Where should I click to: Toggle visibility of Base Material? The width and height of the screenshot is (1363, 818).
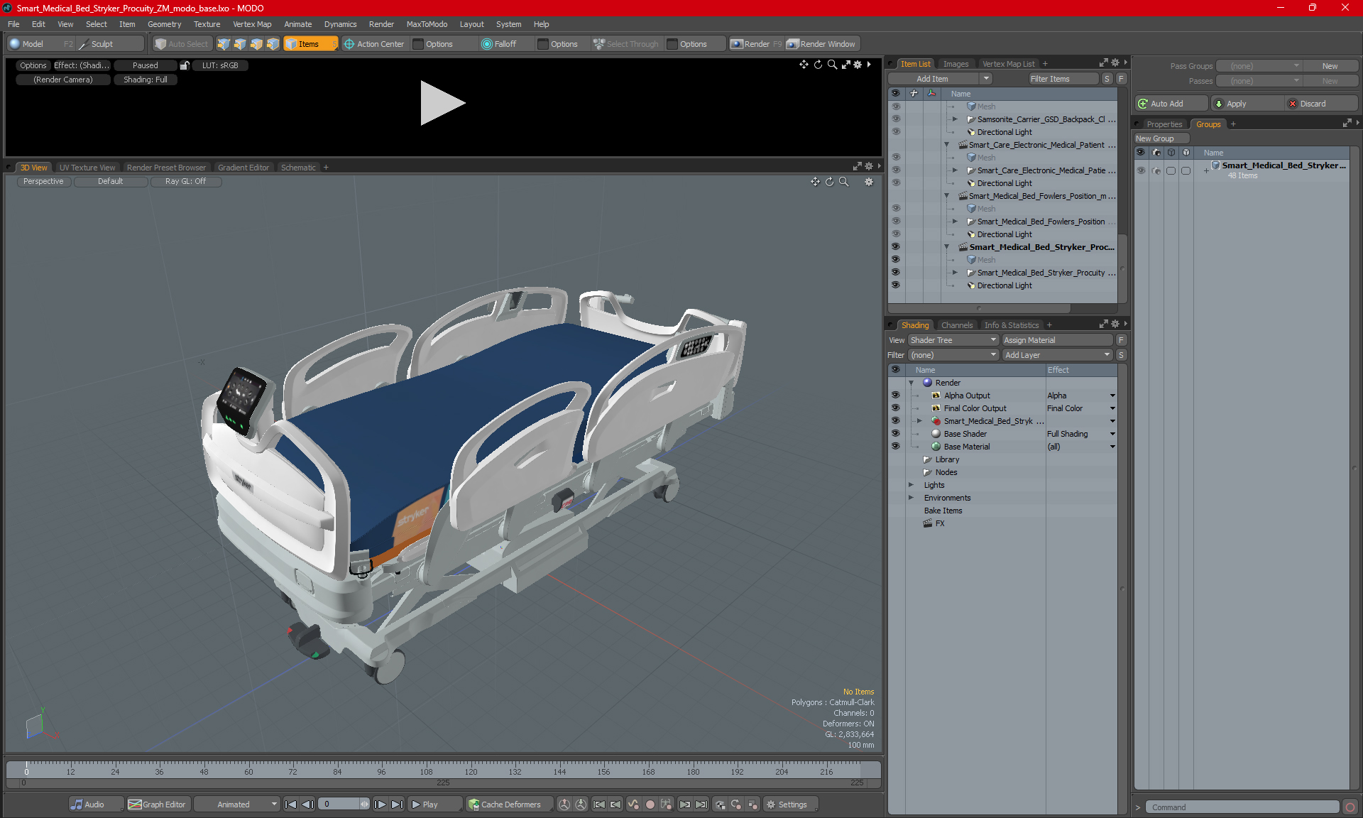pyautogui.click(x=895, y=447)
